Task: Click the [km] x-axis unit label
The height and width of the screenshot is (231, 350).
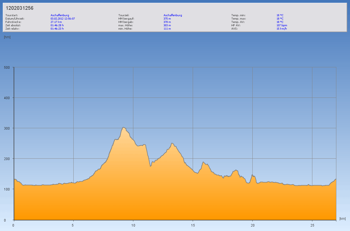Action: tap(342, 218)
